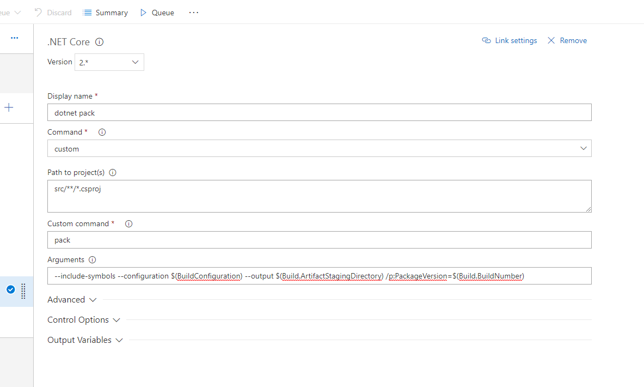Edit the Custom command field containing pack
The width and height of the screenshot is (644, 387).
[319, 240]
